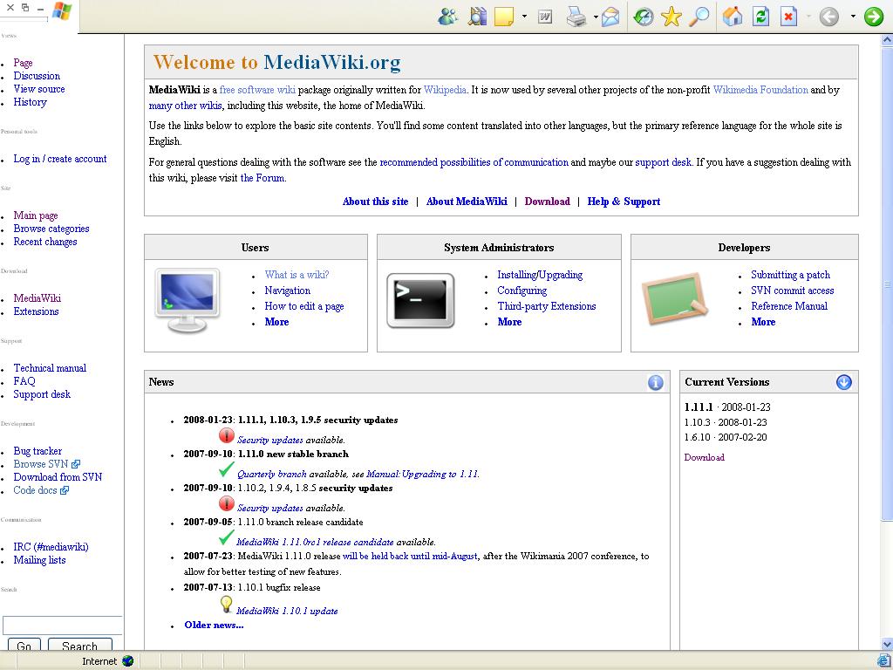Click the lightbulb icon by 1.10.1 update
This screenshot has height=670, width=893.
(226, 605)
